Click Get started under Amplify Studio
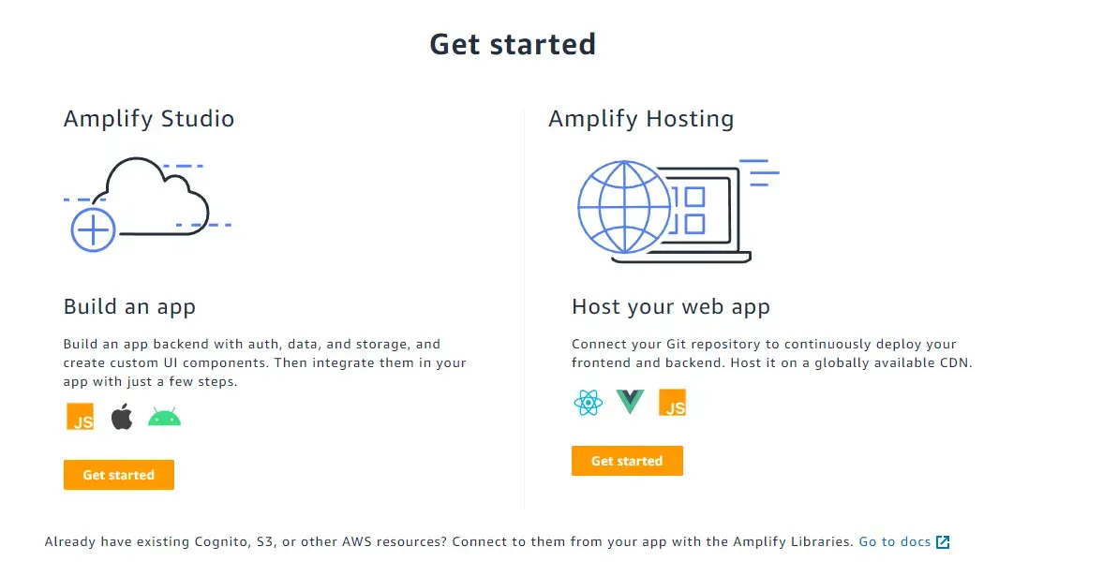Image resolution: width=1103 pixels, height=576 pixels. click(x=118, y=475)
